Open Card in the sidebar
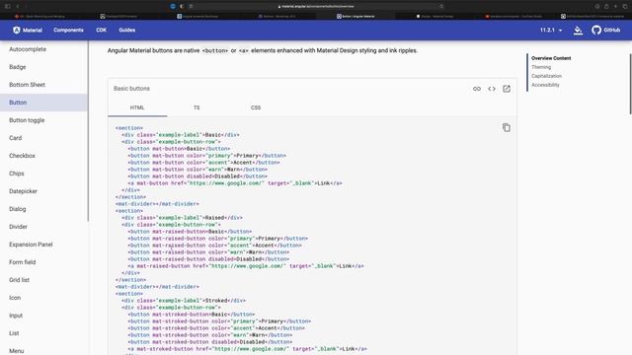Screen dimensions: 632x355 43,138
